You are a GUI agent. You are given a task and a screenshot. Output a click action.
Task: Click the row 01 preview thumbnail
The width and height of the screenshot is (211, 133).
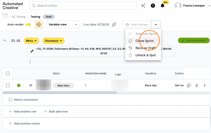[43, 85]
